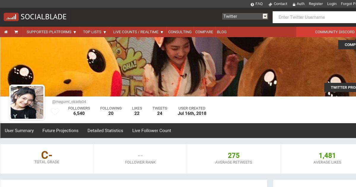The width and height of the screenshot is (356, 187).
Task: Open the Twitter platform dropdown
Action: coord(245,16)
